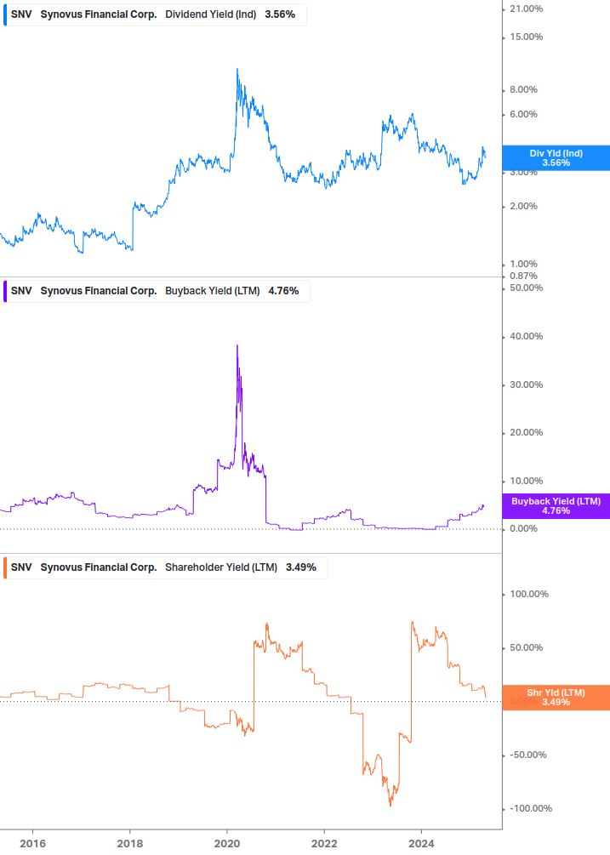Screen dimensions: 610x855
Task: Click the 2018 label on the time axis
Action: pyautogui.click(x=129, y=844)
